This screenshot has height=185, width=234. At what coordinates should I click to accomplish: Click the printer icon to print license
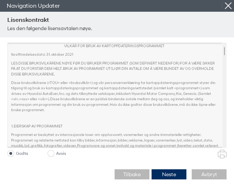point(222,154)
